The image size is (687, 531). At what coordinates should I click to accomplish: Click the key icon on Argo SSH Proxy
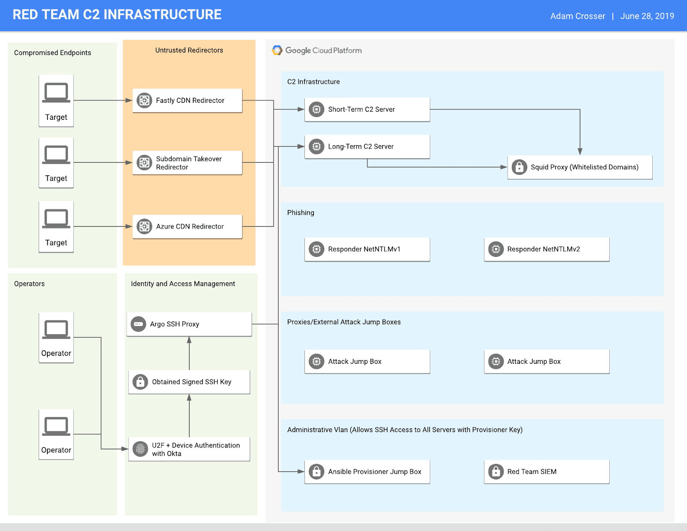point(138,324)
